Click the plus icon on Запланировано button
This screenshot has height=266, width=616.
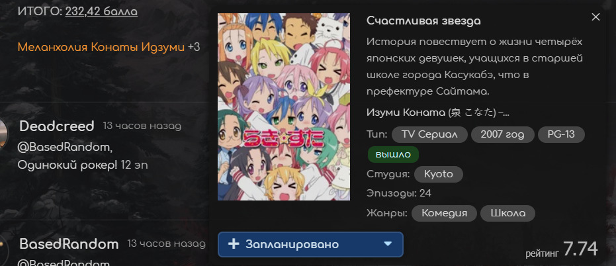(234, 244)
